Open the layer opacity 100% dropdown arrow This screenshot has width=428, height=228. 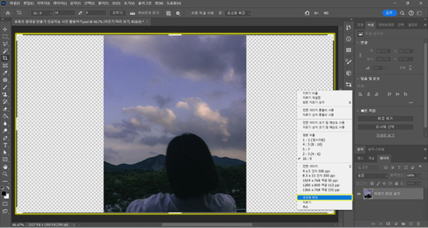coord(419,176)
